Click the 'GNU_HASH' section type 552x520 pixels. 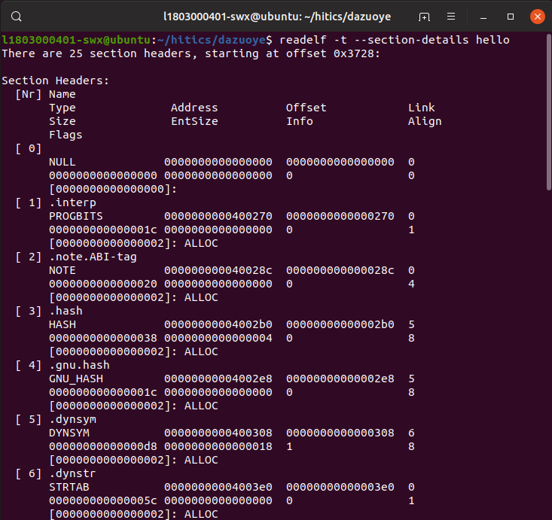[76, 379]
